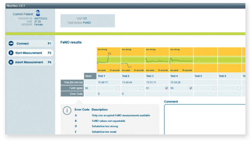Screen dimensions: 251x142
Task: Open the Test 3 exhalation curve graph
Action: click(x=157, y=60)
